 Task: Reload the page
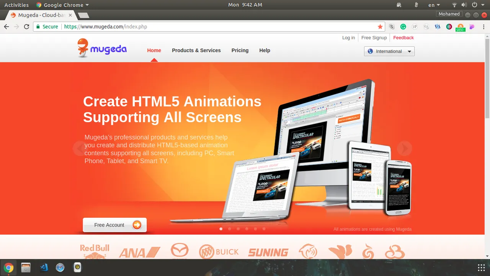(x=26, y=27)
